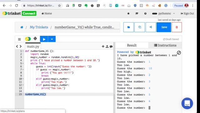The image size is (200, 113).
Task: Switch to the Result tab
Action: point(132,45)
